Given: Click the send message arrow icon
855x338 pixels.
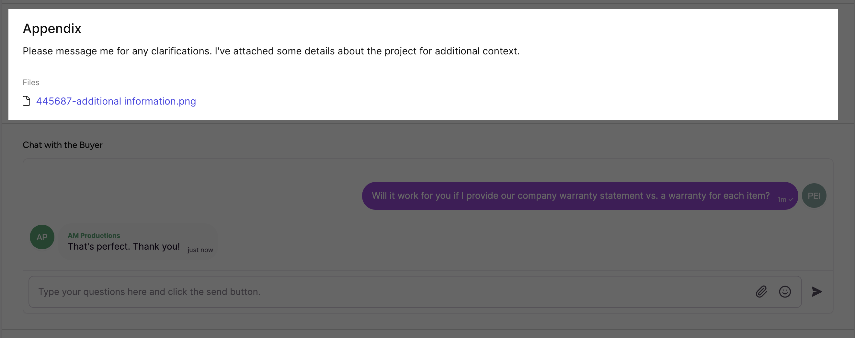Looking at the screenshot, I should [816, 292].
